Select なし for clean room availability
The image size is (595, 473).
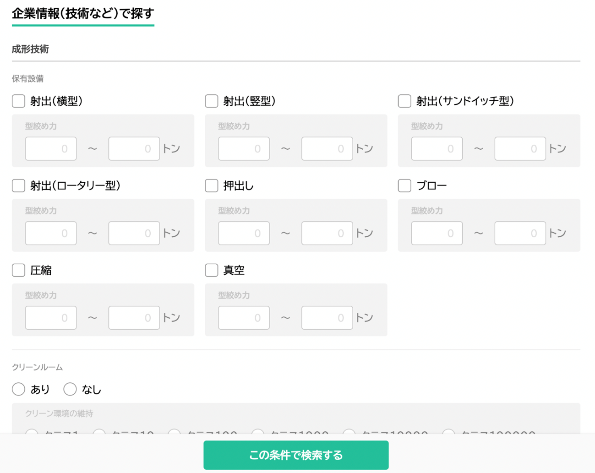[x=70, y=389]
